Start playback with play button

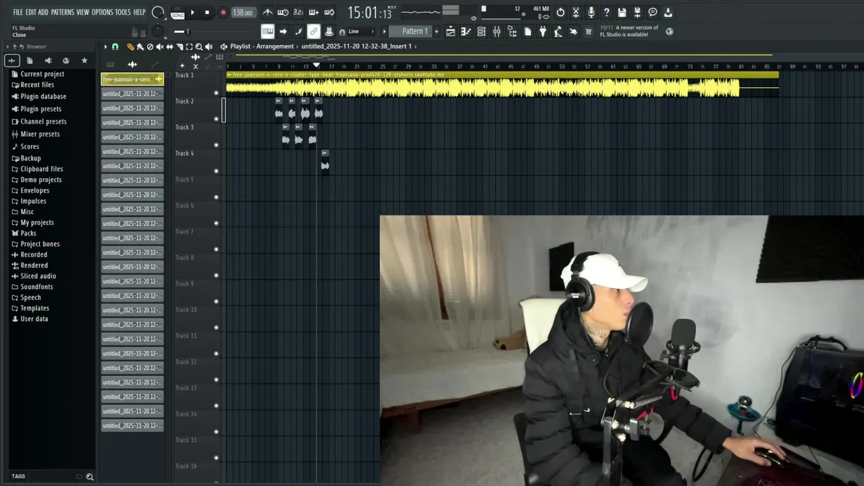[x=192, y=12]
